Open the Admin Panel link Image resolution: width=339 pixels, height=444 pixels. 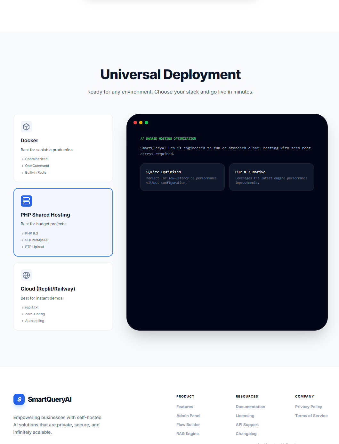click(x=188, y=416)
